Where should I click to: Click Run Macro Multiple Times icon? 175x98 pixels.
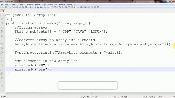point(95,7)
